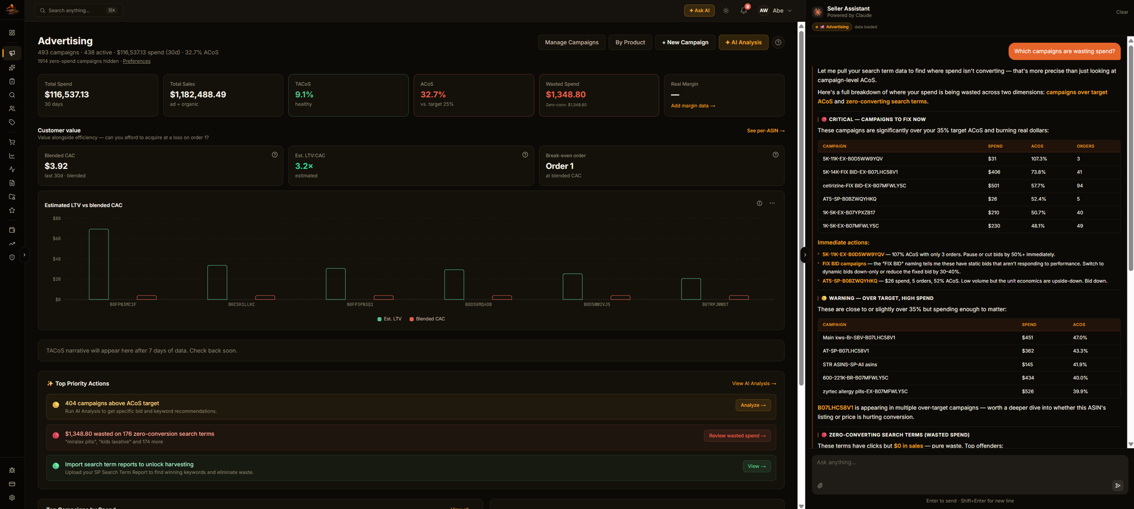Image resolution: width=1134 pixels, height=509 pixels.
Task: Click the + Ask AI button
Action: [x=699, y=11]
